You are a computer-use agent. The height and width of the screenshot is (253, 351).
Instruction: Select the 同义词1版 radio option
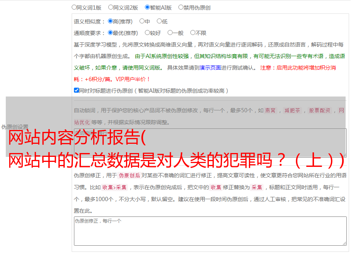click(x=74, y=7)
